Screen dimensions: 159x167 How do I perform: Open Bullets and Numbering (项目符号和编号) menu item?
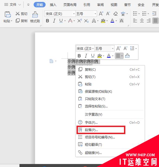(x=110, y=137)
